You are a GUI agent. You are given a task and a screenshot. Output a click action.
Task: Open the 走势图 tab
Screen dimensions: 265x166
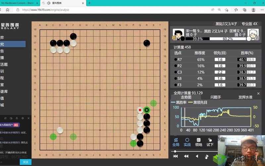click(x=186, y=97)
